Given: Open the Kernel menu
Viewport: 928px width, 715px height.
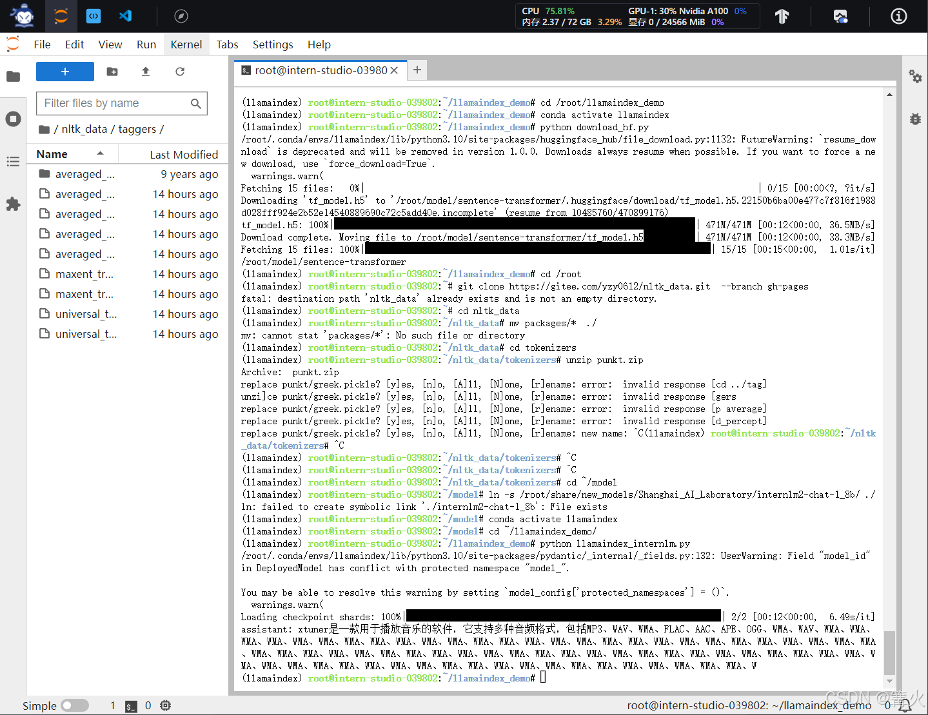Looking at the screenshot, I should click(186, 44).
